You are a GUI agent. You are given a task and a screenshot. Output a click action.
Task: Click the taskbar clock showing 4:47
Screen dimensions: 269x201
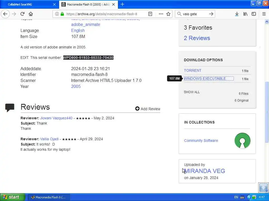click(261, 197)
